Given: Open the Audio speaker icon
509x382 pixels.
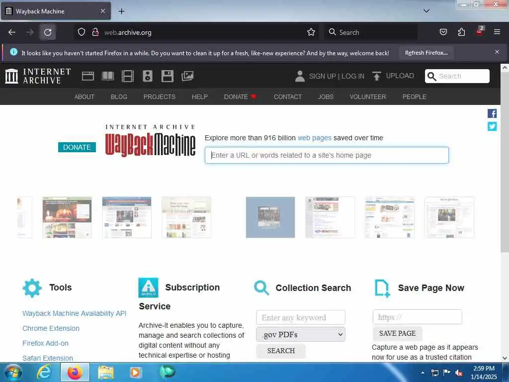Looking at the screenshot, I should tap(147, 76).
